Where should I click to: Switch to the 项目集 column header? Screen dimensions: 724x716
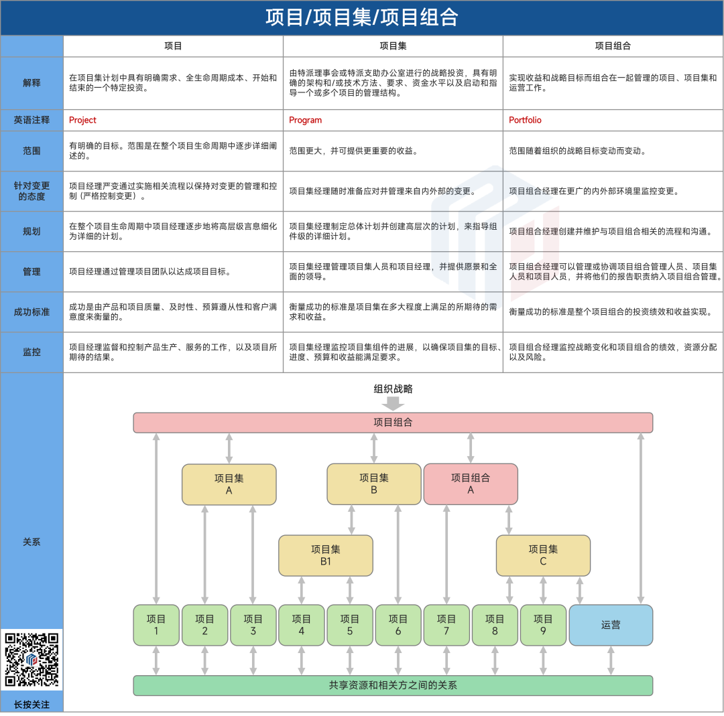392,46
